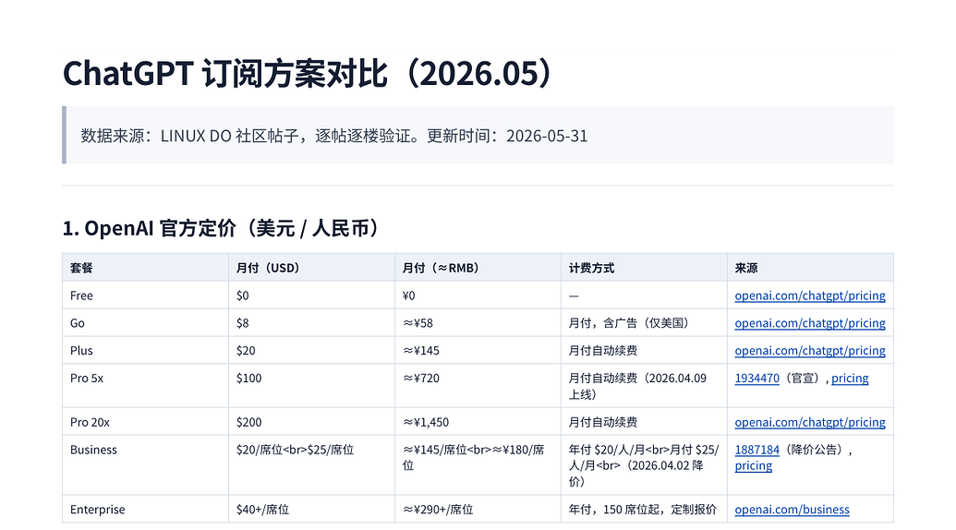Open the pricing link in Free row
The image size is (956, 530).
(x=810, y=295)
